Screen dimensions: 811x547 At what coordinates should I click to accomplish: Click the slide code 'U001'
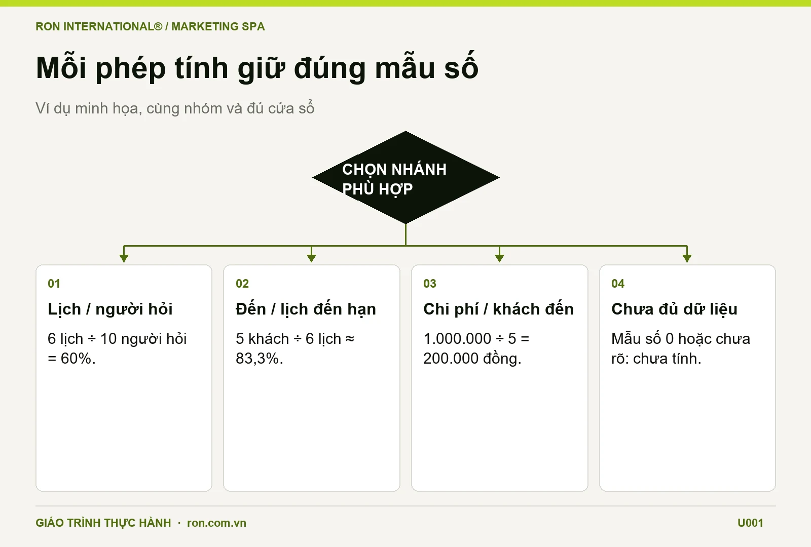click(x=750, y=523)
